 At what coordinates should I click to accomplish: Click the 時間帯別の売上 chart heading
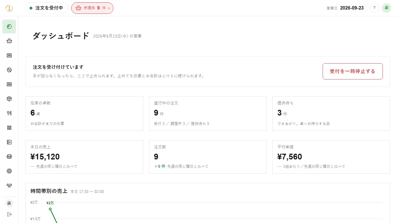pyautogui.click(x=49, y=191)
